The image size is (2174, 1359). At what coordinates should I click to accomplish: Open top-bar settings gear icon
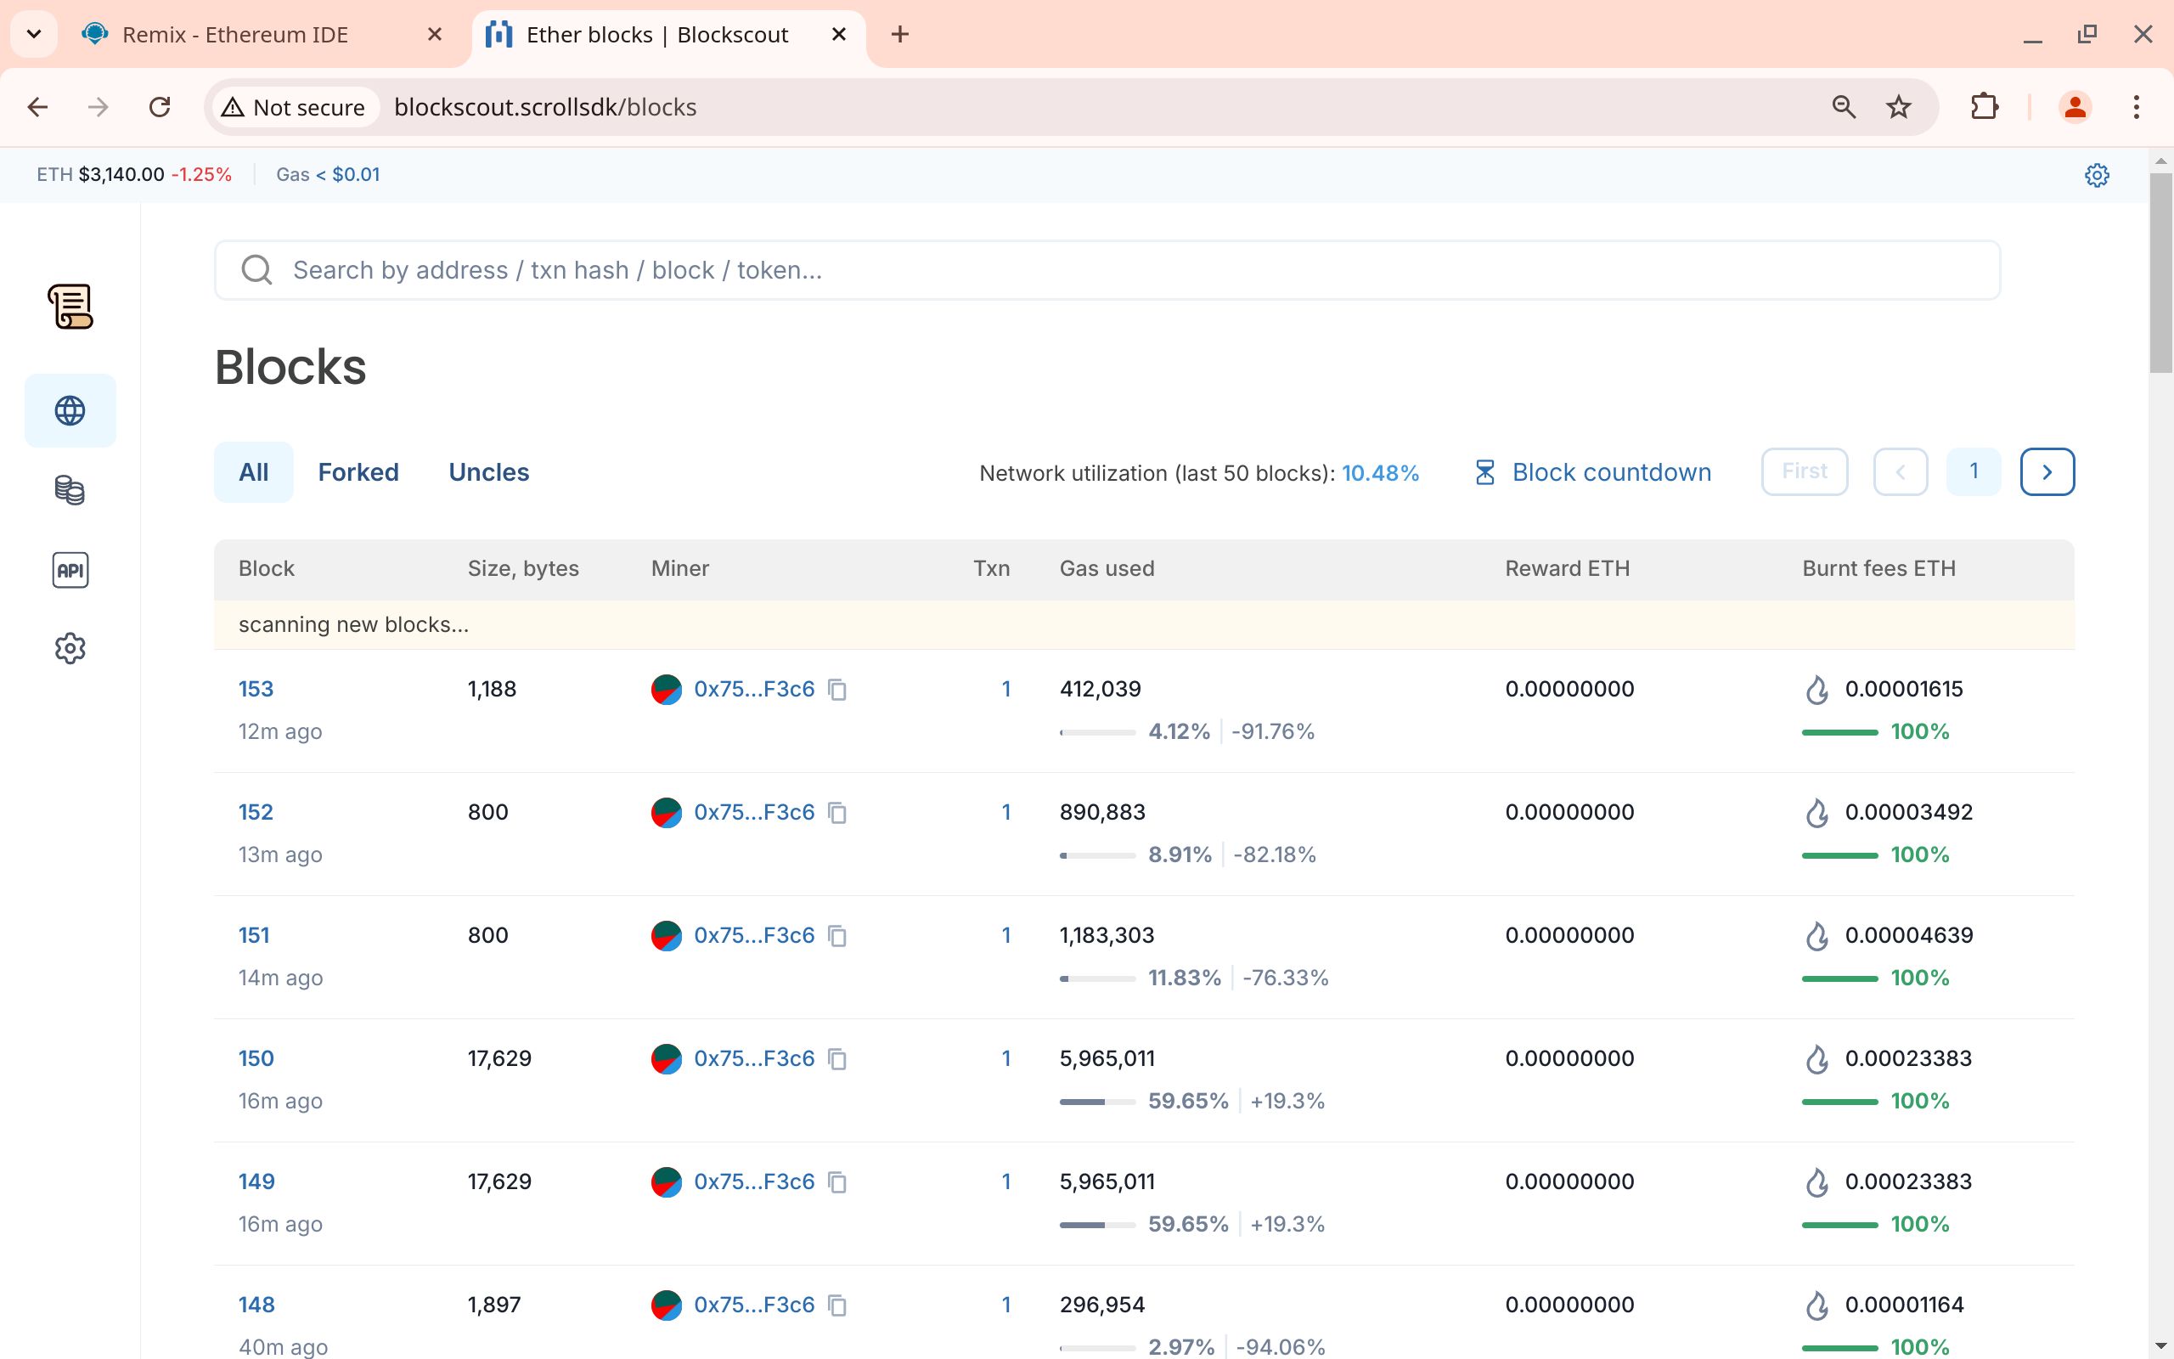tap(2097, 174)
